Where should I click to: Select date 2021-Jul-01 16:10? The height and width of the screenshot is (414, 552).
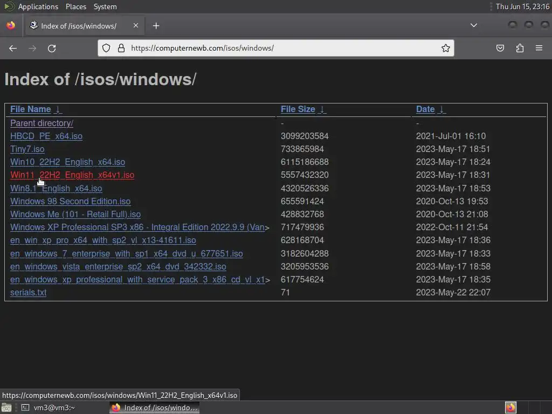(x=451, y=136)
